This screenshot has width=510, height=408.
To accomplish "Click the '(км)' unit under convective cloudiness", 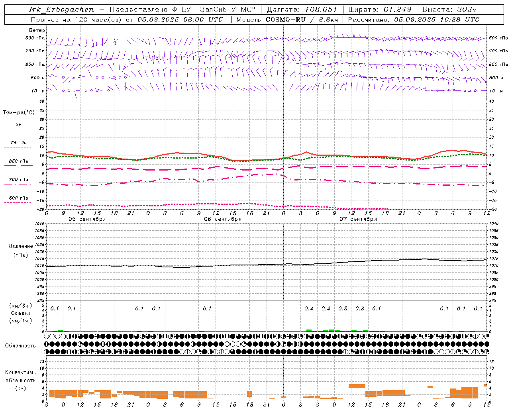I will tap(21, 388).
